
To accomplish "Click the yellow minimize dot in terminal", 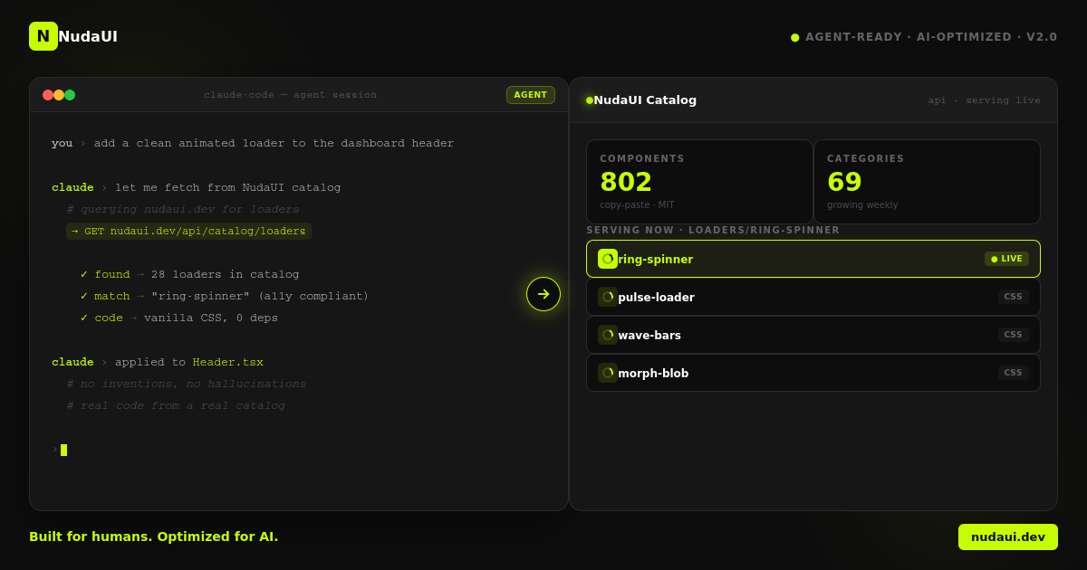I will [59, 95].
